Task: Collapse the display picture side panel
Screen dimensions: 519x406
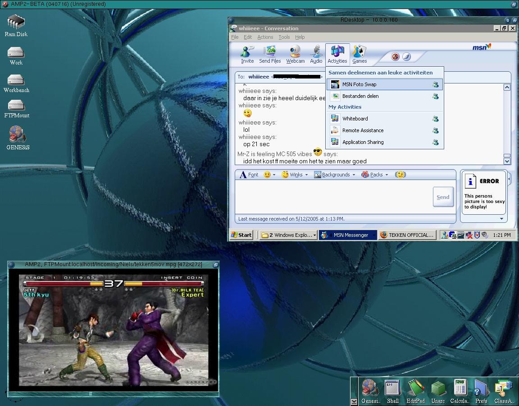Action: 509,179
